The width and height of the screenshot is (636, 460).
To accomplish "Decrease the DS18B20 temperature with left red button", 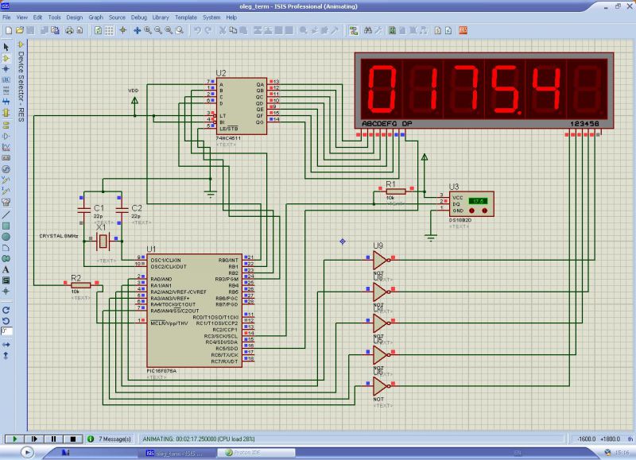I will [471, 211].
